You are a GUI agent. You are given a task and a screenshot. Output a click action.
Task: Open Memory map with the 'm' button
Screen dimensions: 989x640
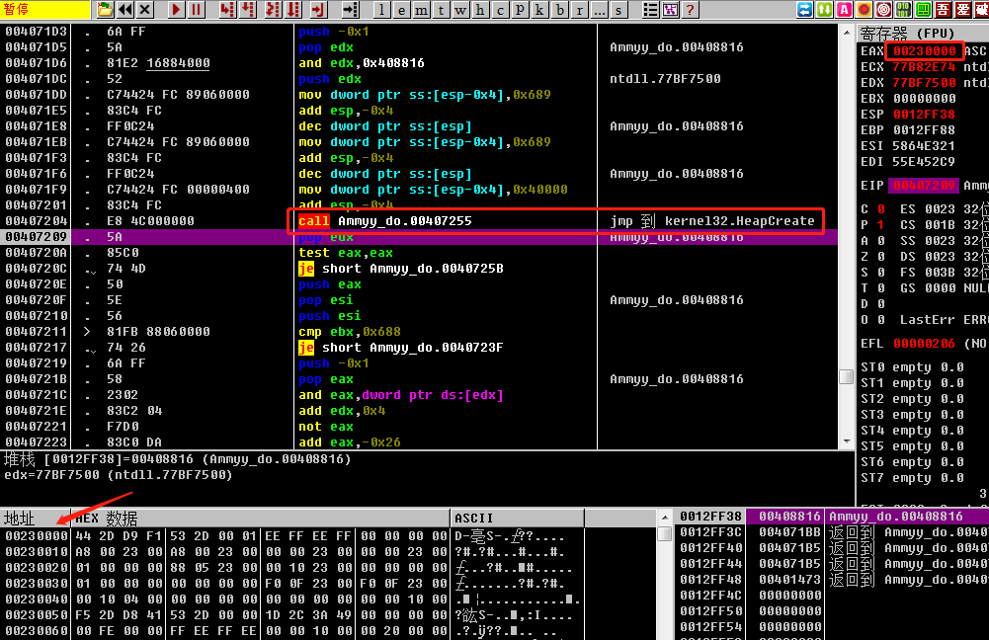[x=421, y=10]
